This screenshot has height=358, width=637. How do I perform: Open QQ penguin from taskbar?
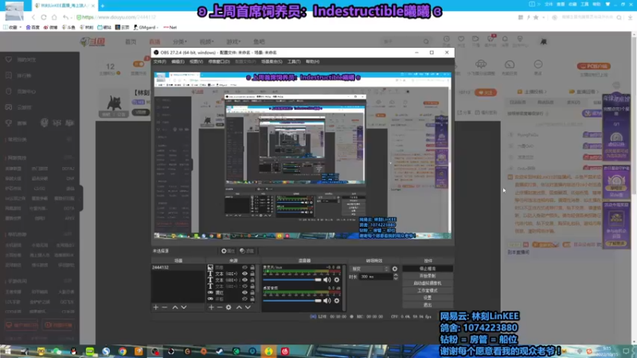pos(73,351)
